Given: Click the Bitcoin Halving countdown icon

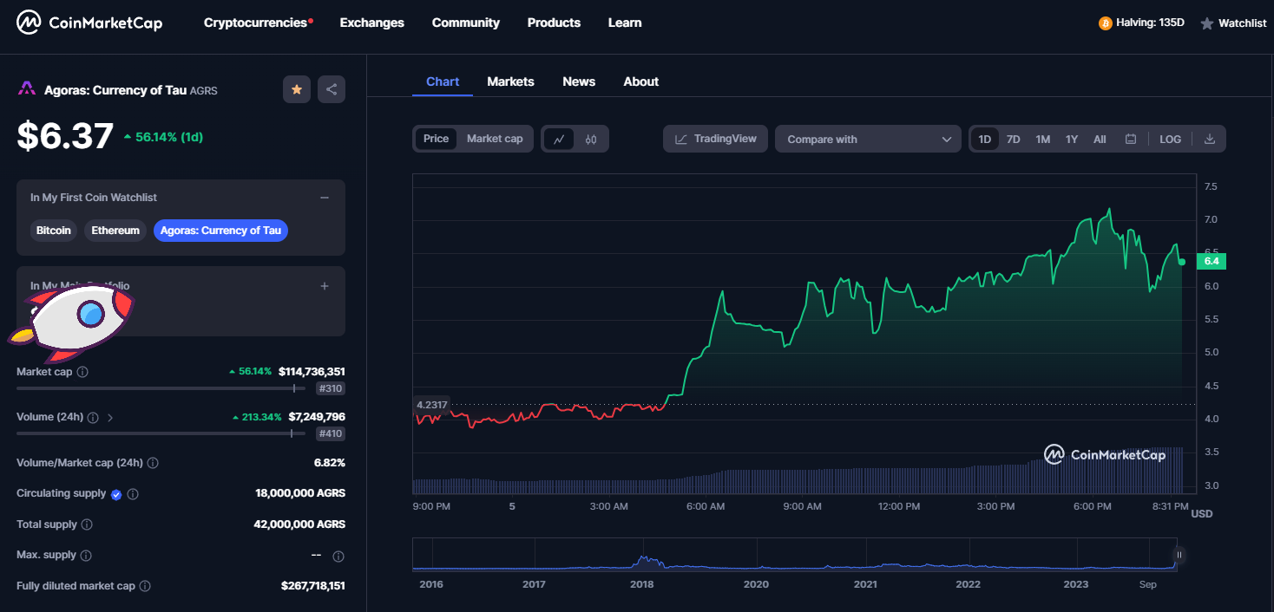Looking at the screenshot, I should 1105,23.
